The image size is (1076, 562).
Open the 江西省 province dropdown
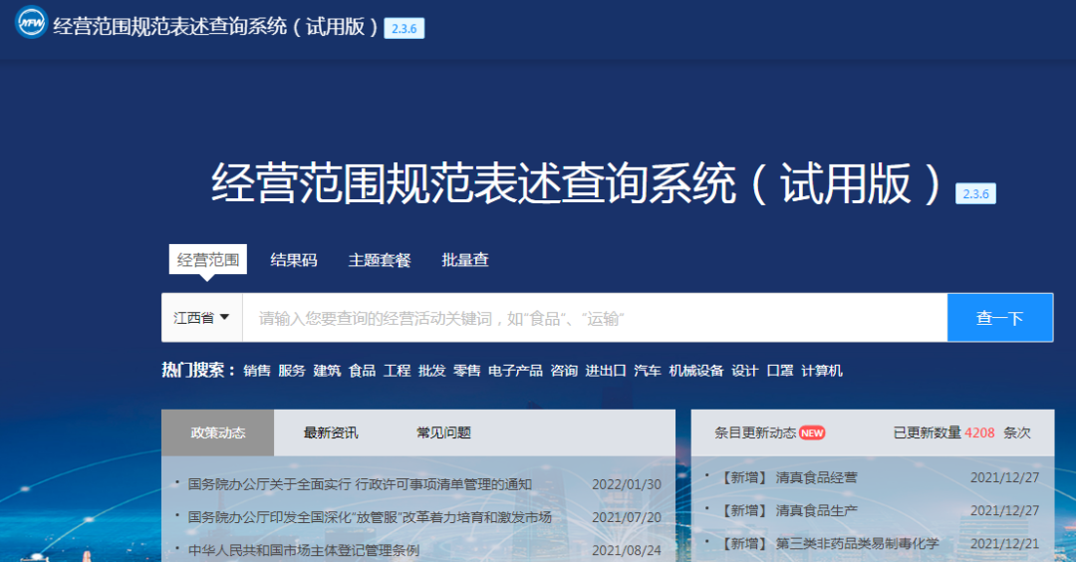pyautogui.click(x=201, y=318)
